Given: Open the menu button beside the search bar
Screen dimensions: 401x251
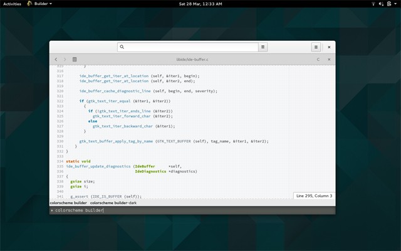Looking at the screenshot, I should pos(263,47).
